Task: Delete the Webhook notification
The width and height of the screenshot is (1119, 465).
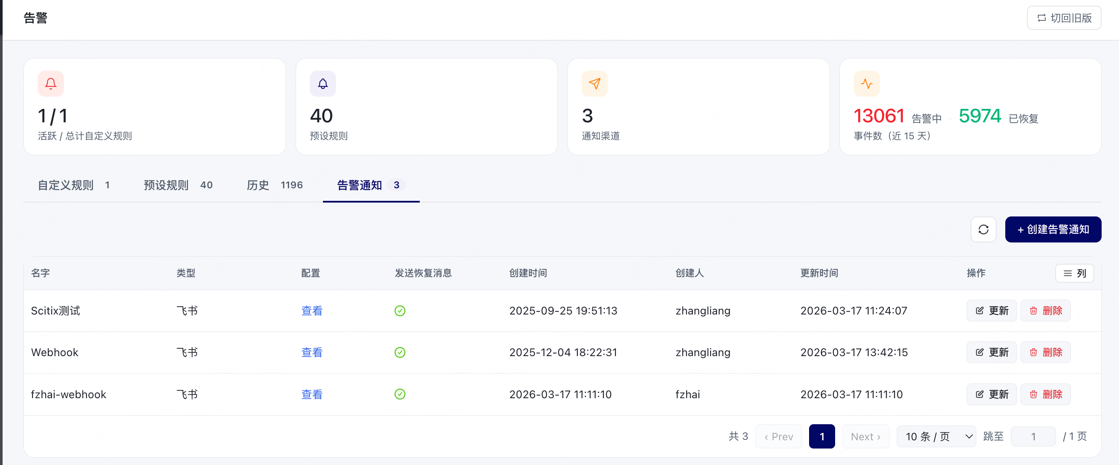Action: (1045, 353)
